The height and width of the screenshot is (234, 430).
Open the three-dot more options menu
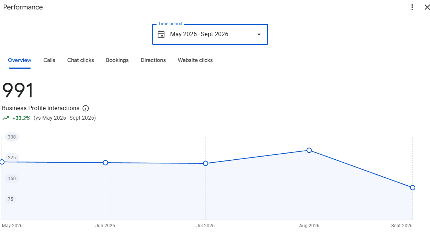point(412,7)
